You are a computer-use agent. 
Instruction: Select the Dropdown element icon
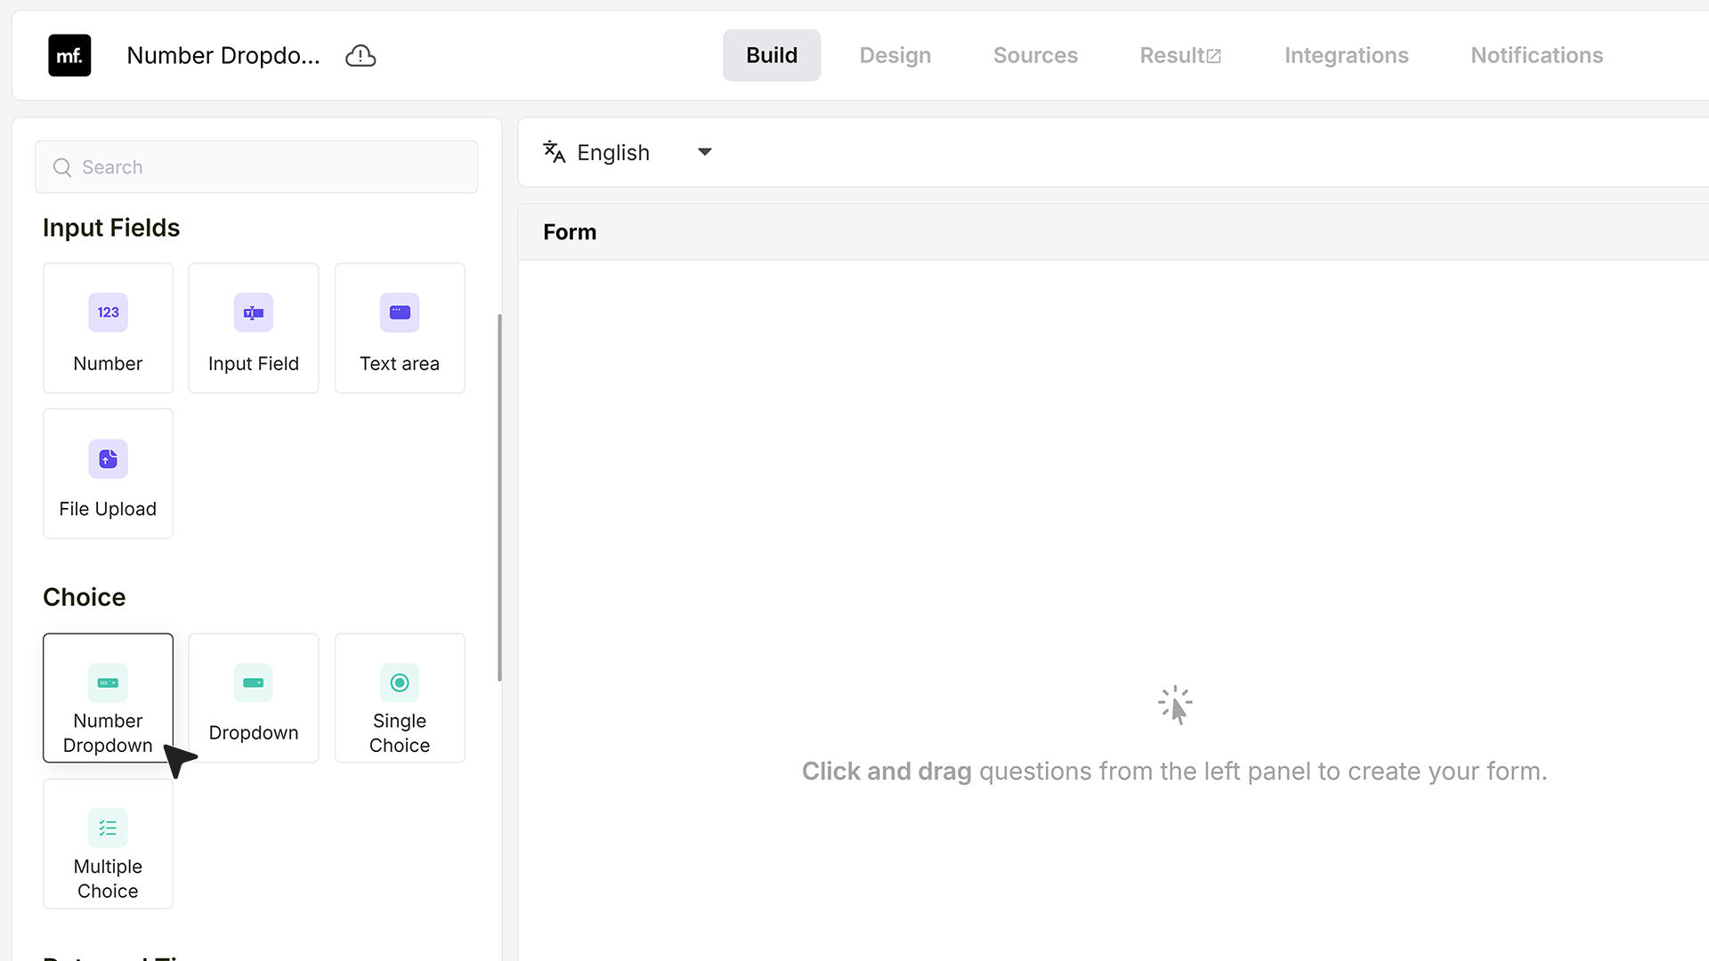254,682
